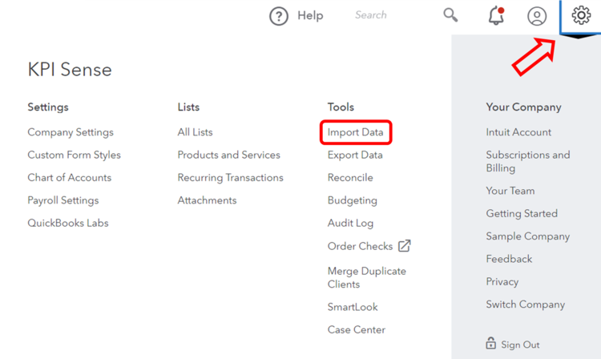Click the external link icon beside Order Checks
Image resolution: width=601 pixels, height=359 pixels.
click(405, 245)
